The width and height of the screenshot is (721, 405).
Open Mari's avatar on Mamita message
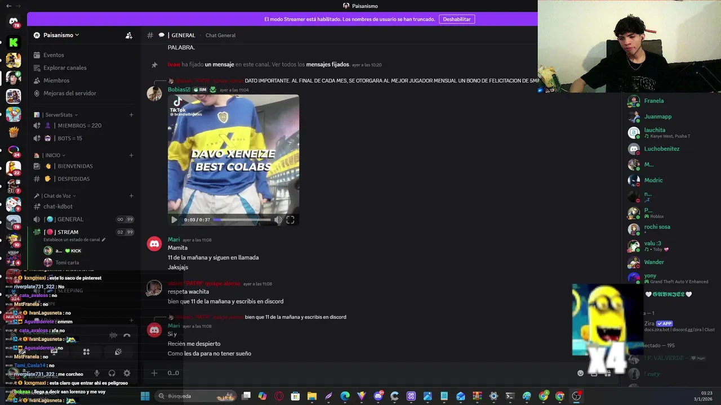[154, 244]
